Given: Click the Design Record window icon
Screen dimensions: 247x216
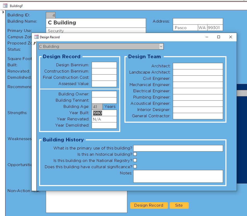Looking at the screenshot, I should (x=36, y=37).
